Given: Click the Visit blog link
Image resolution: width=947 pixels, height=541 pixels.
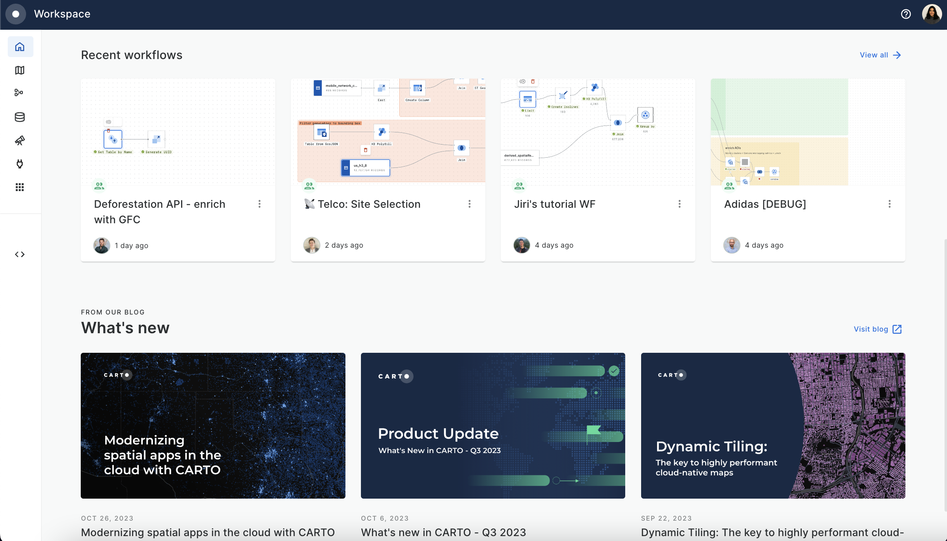Looking at the screenshot, I should point(878,329).
